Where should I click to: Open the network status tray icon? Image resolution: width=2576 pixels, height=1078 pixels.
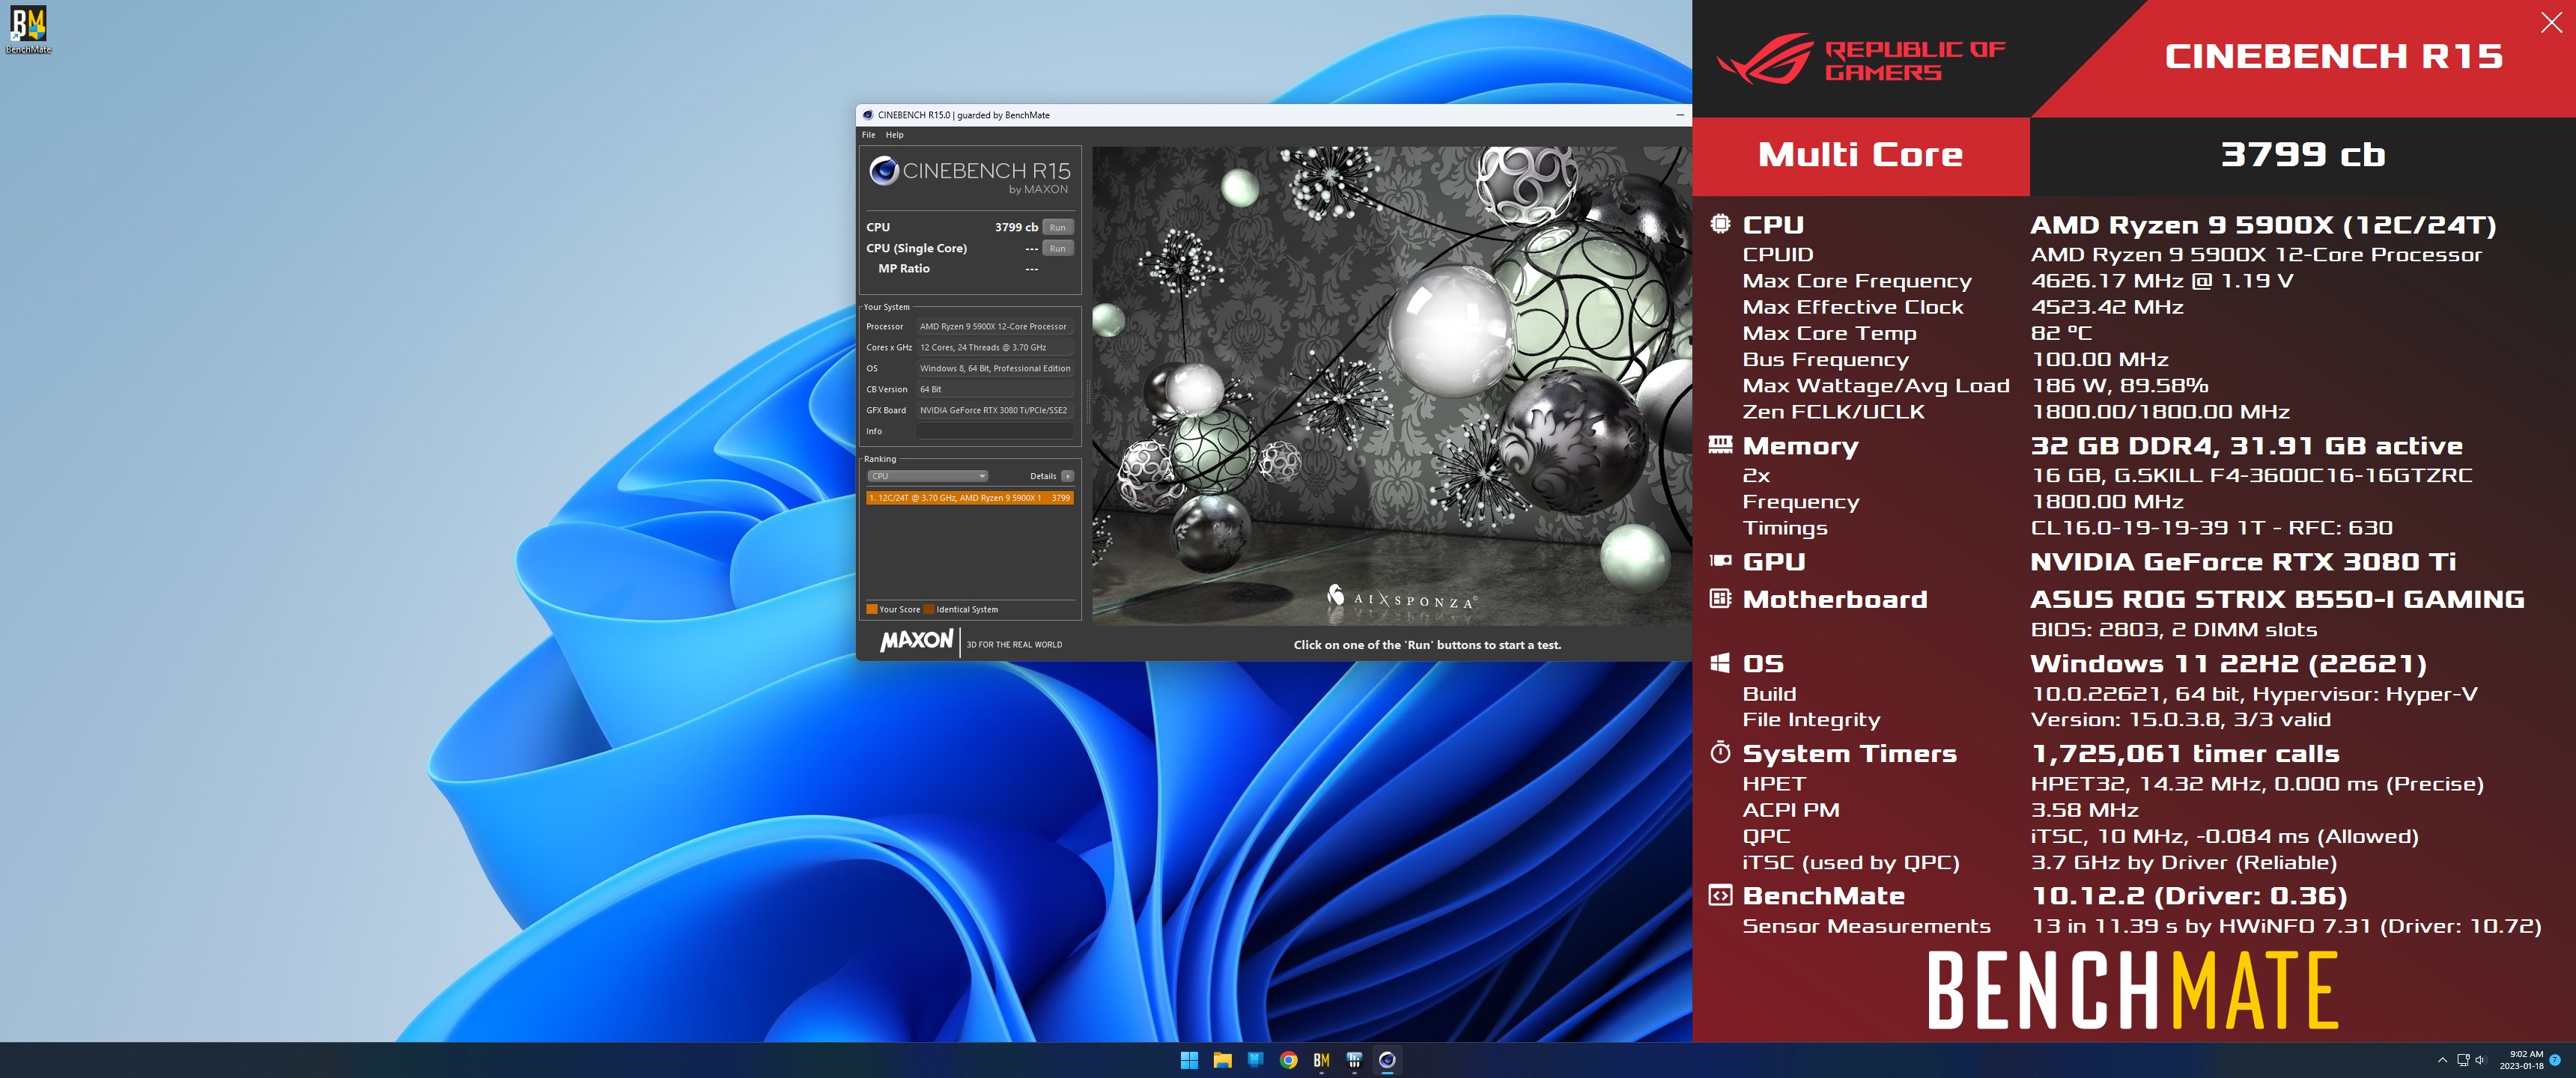click(x=2463, y=1060)
